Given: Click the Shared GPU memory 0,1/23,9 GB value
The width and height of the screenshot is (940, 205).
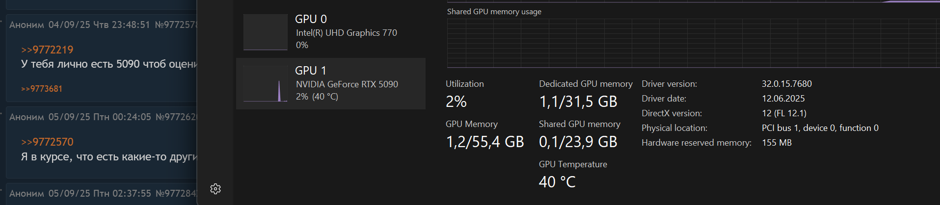Looking at the screenshot, I should (578, 142).
